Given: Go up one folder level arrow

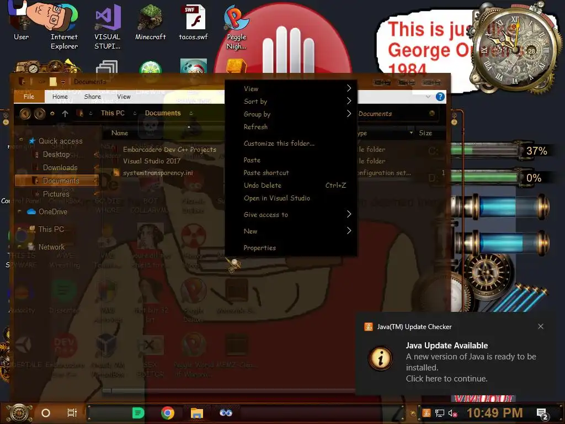Looking at the screenshot, I should tap(65, 114).
